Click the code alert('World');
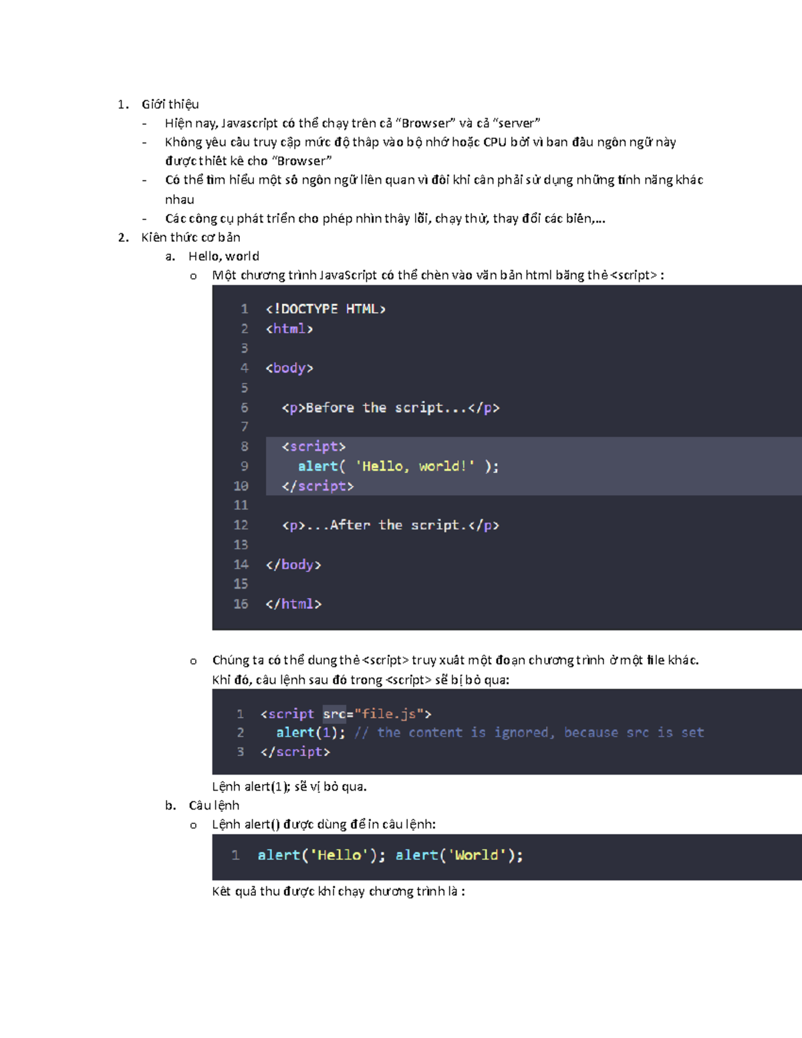The image size is (802, 1038). 459,856
